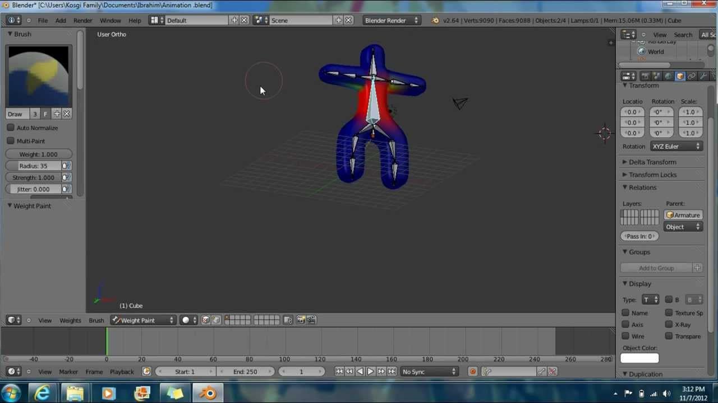
Task: Open the Playback menu in timeline
Action: click(122, 372)
